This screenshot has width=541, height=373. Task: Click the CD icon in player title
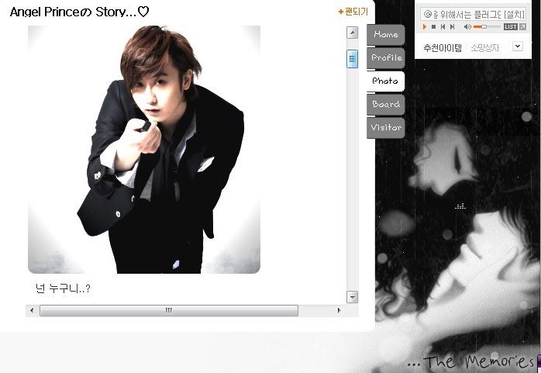[427, 14]
